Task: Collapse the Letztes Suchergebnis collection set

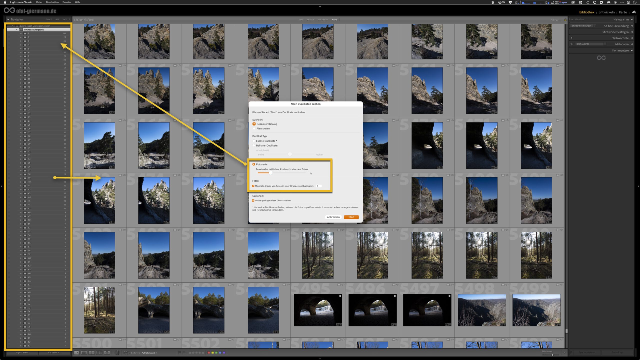Action: pyautogui.click(x=17, y=29)
